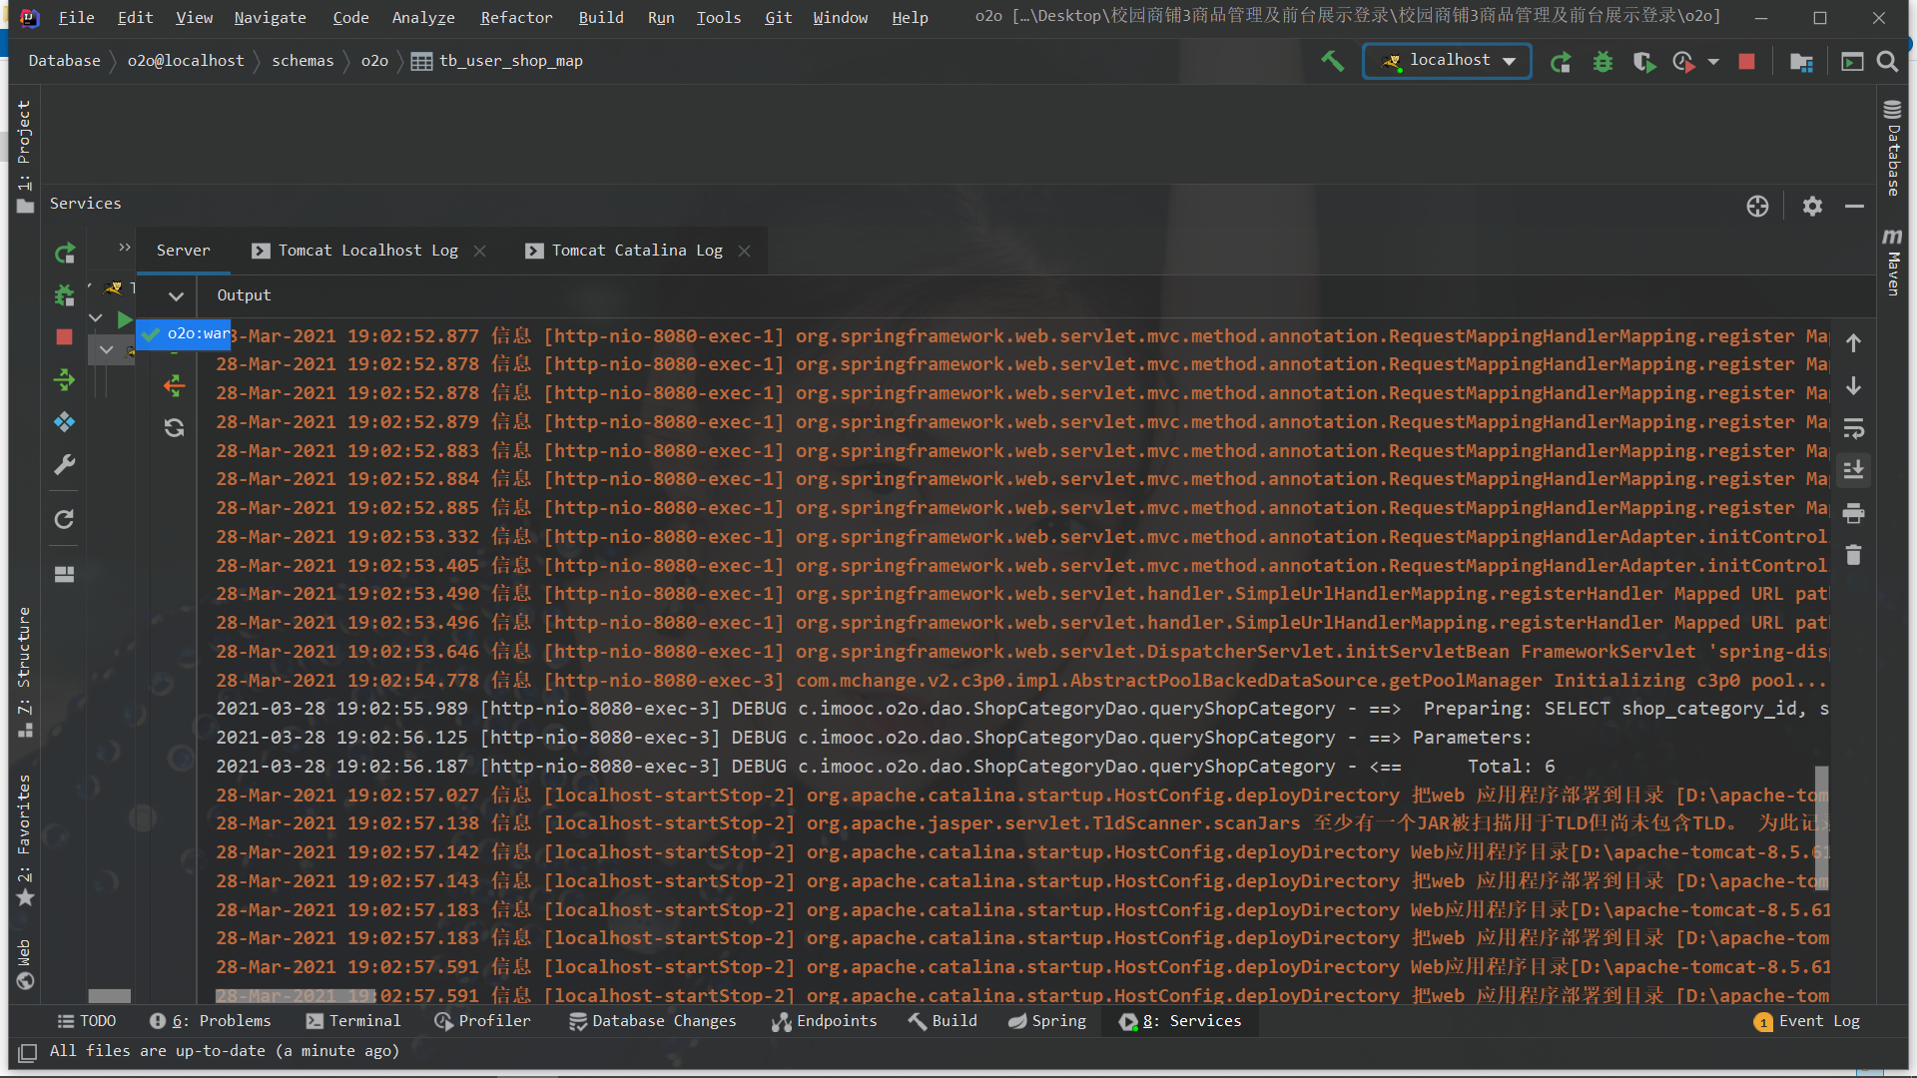Open the Git menu

pos(778,18)
